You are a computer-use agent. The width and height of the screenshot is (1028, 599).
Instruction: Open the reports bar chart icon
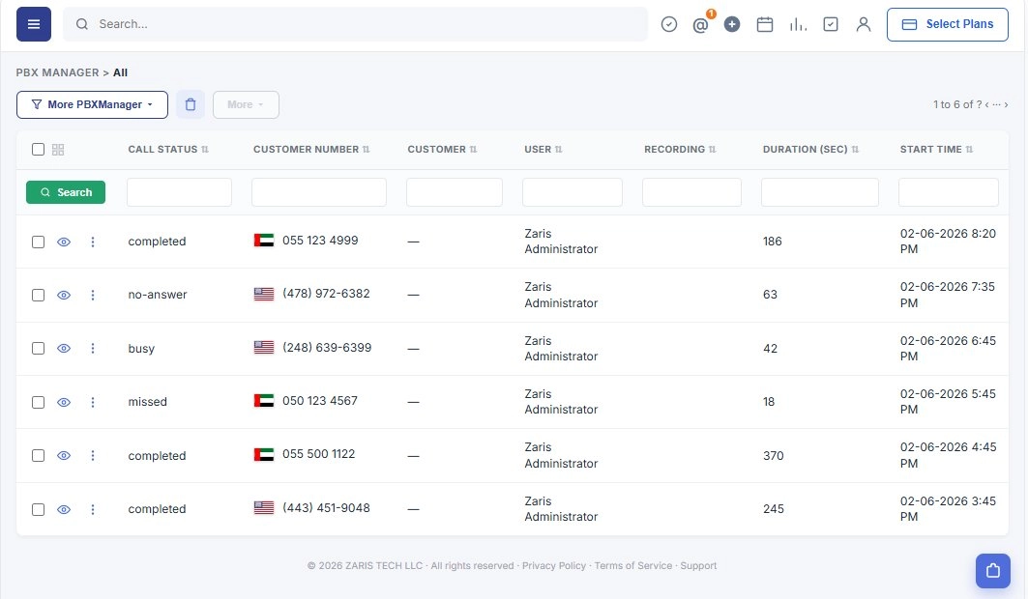[797, 24]
